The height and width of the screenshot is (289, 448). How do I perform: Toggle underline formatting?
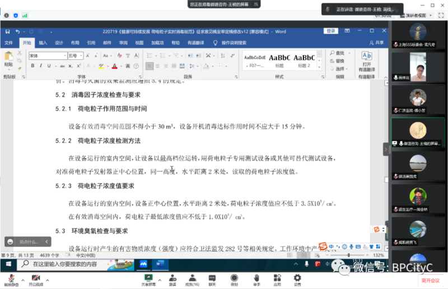point(49,66)
